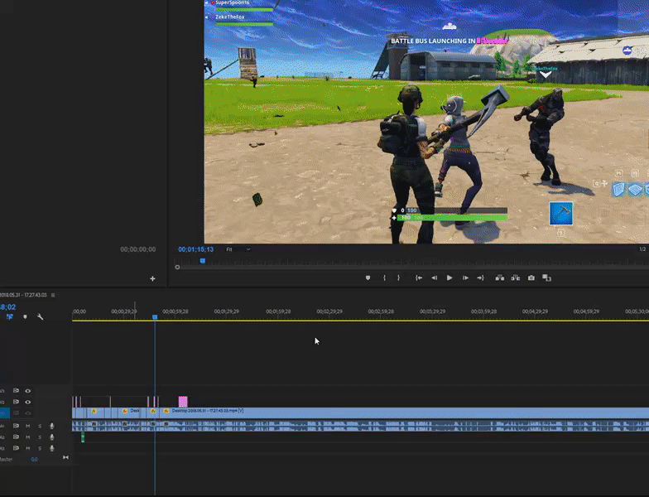This screenshot has width=649, height=497.
Task: Click the video preview in the Program Monitor
Action: [426, 122]
